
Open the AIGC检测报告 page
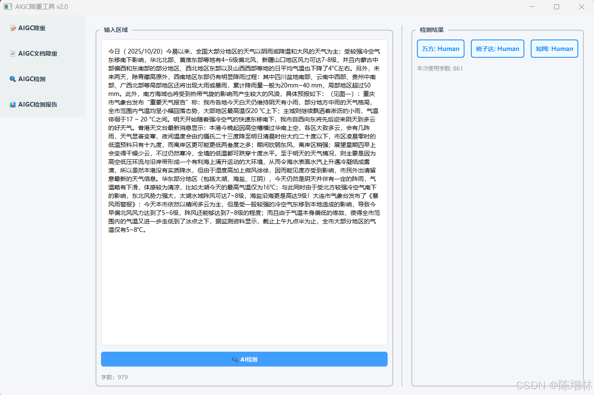click(x=42, y=104)
